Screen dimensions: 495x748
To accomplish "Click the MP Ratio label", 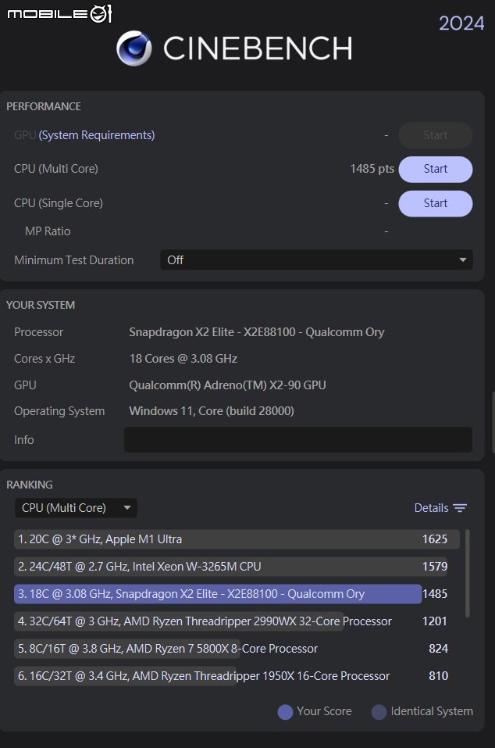I will click(x=48, y=231).
